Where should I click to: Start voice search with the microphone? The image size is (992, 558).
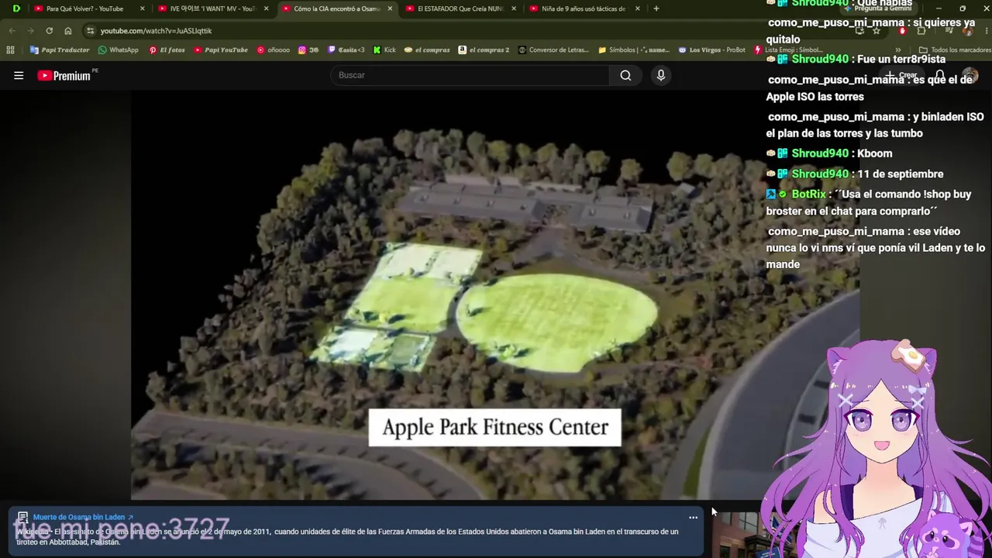pyautogui.click(x=661, y=75)
